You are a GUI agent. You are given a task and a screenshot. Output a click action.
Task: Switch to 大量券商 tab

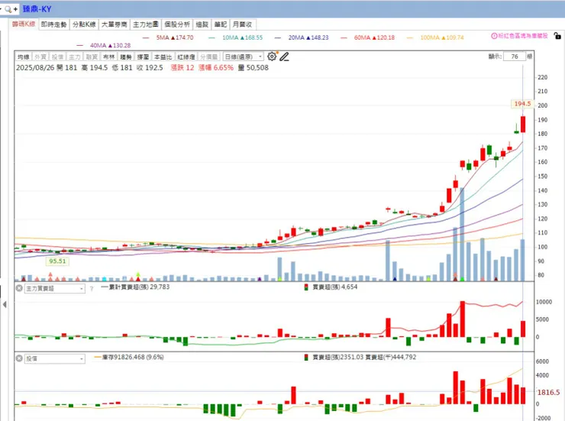[x=115, y=24]
